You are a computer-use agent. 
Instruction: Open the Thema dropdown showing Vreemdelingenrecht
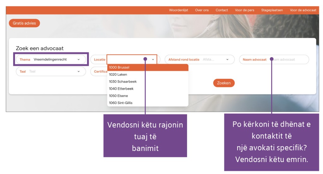click(51, 59)
